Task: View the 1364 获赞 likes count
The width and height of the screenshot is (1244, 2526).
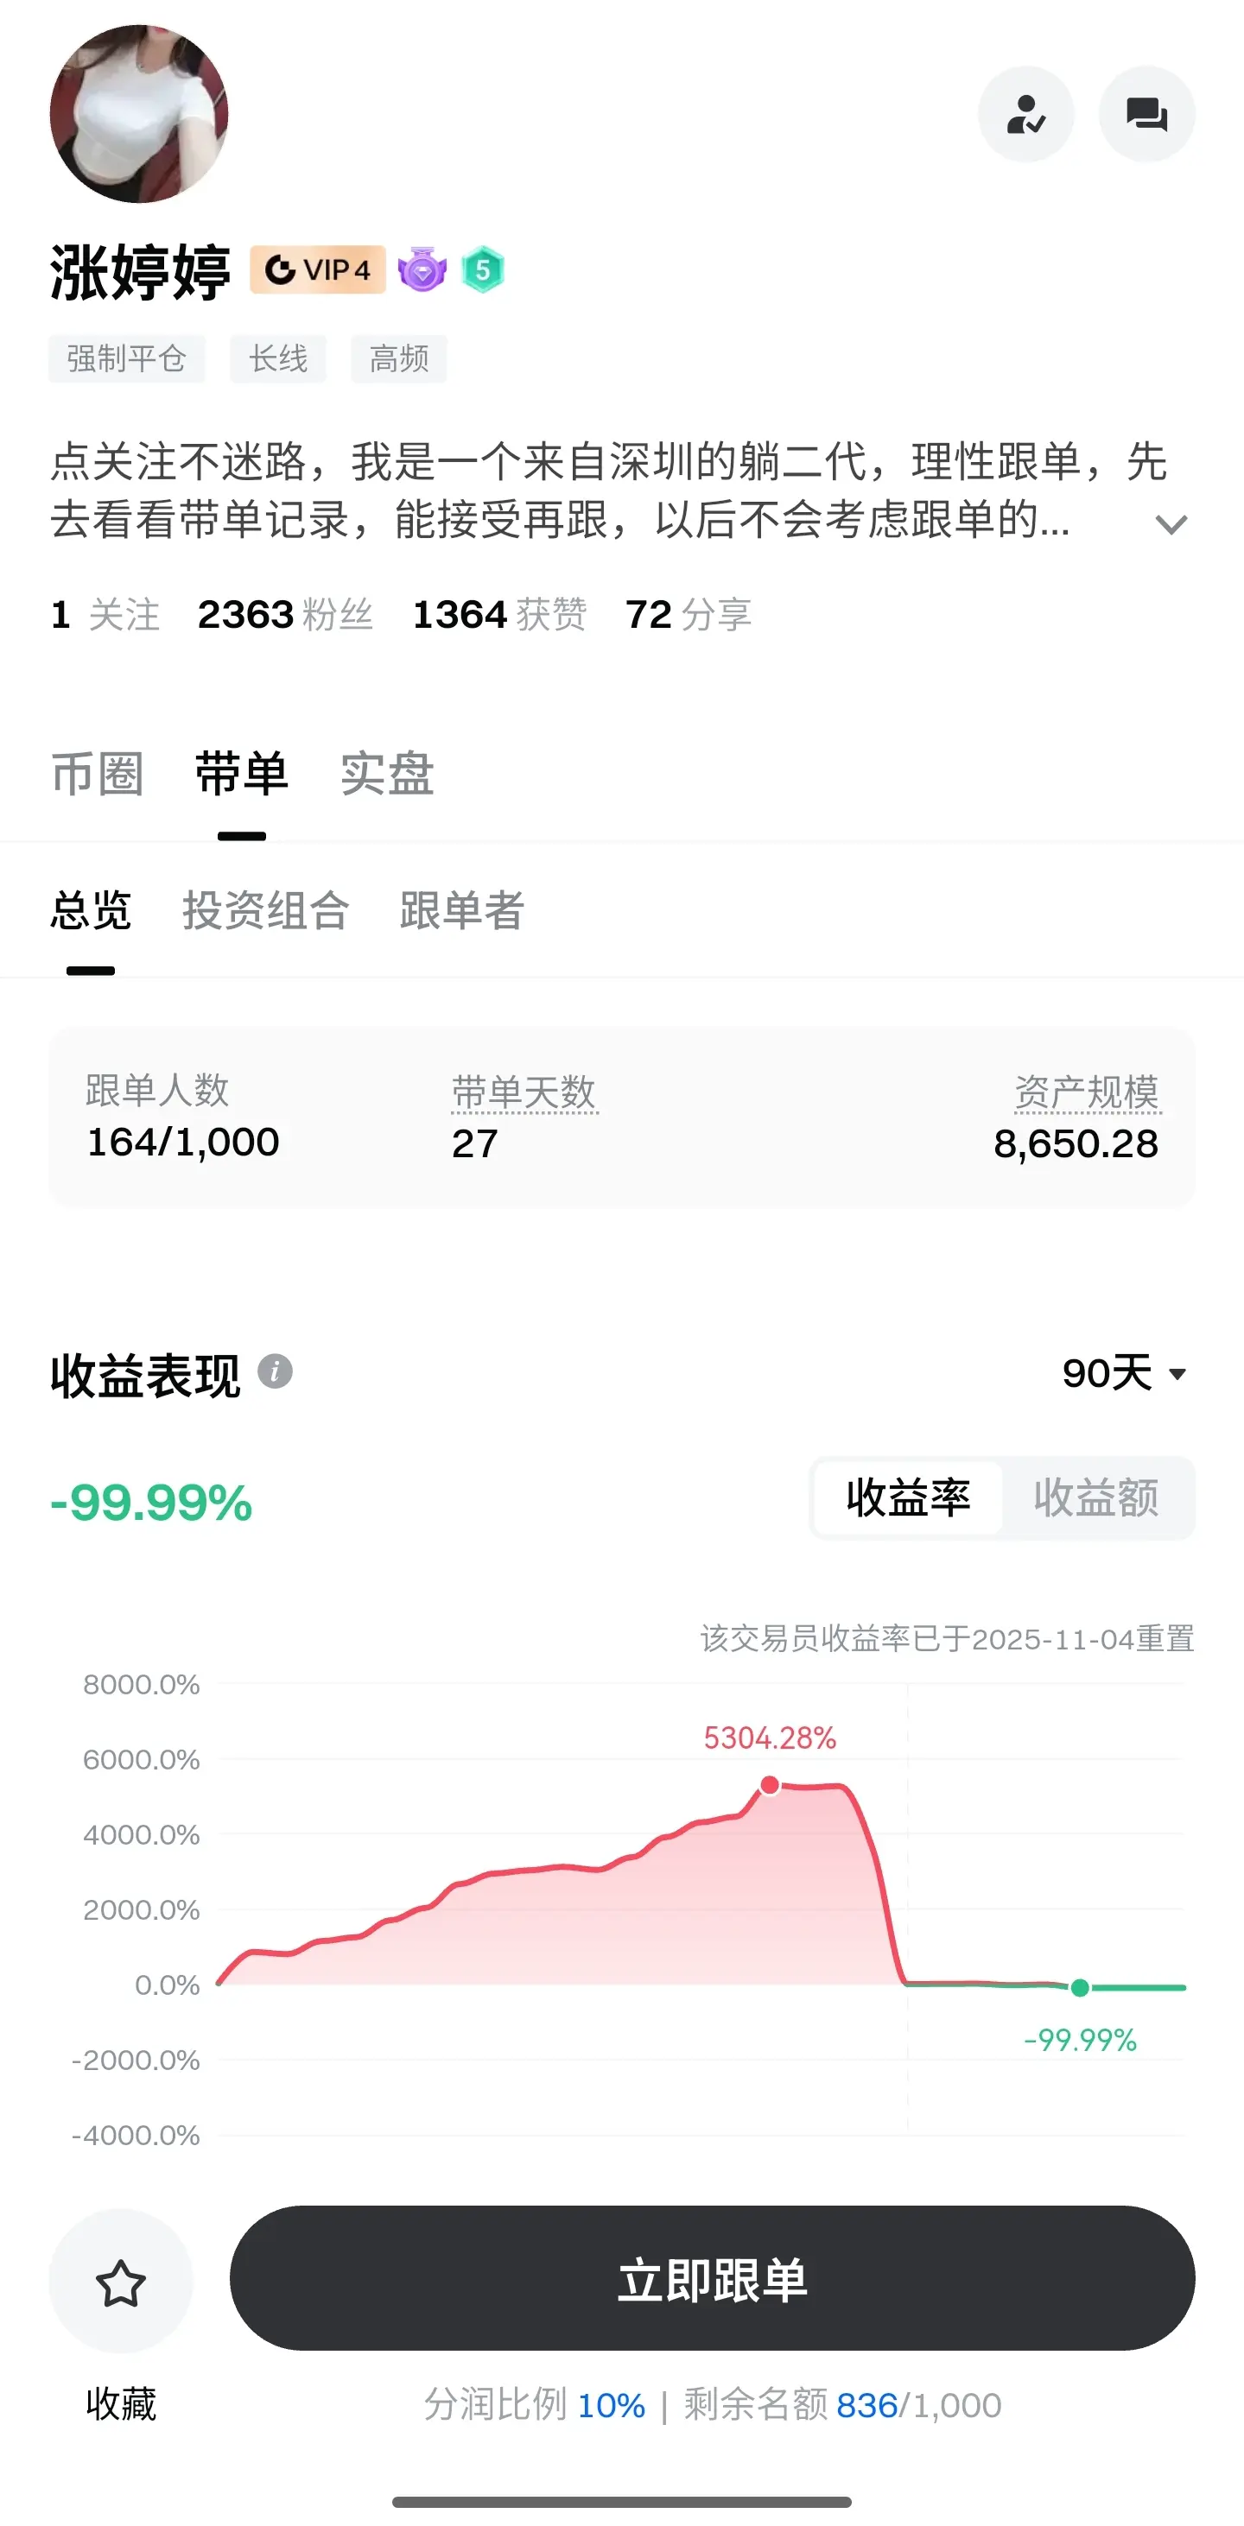Action: [x=500, y=615]
